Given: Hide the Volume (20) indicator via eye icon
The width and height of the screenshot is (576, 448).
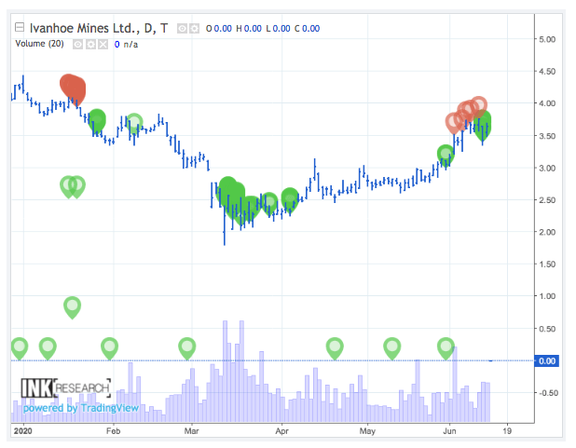Looking at the screenshot, I should click(77, 45).
